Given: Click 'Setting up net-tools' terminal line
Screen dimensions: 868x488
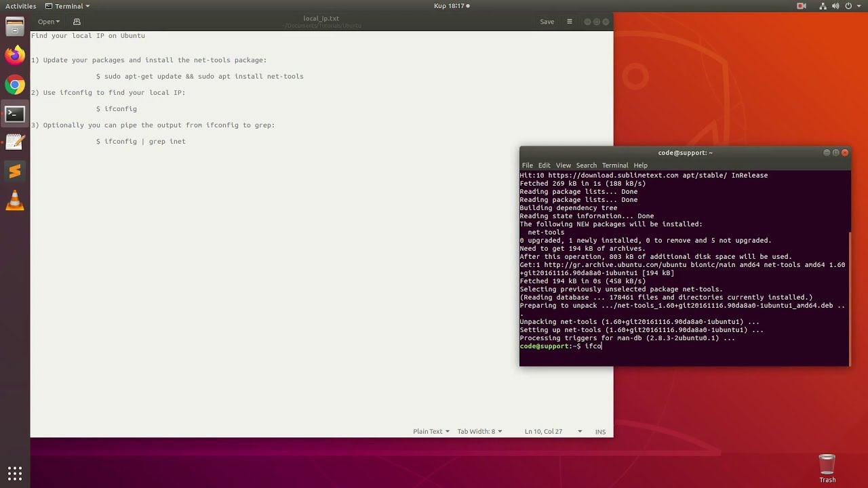Looking at the screenshot, I should click(x=642, y=330).
